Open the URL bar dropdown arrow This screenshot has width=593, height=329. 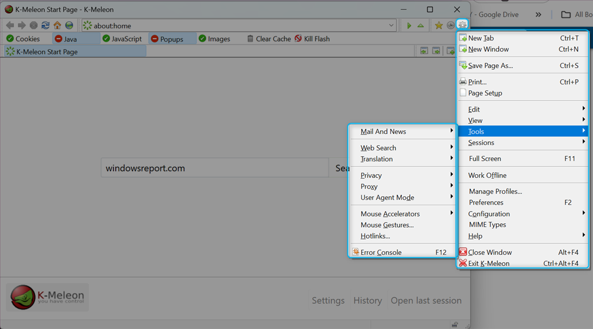pos(391,25)
